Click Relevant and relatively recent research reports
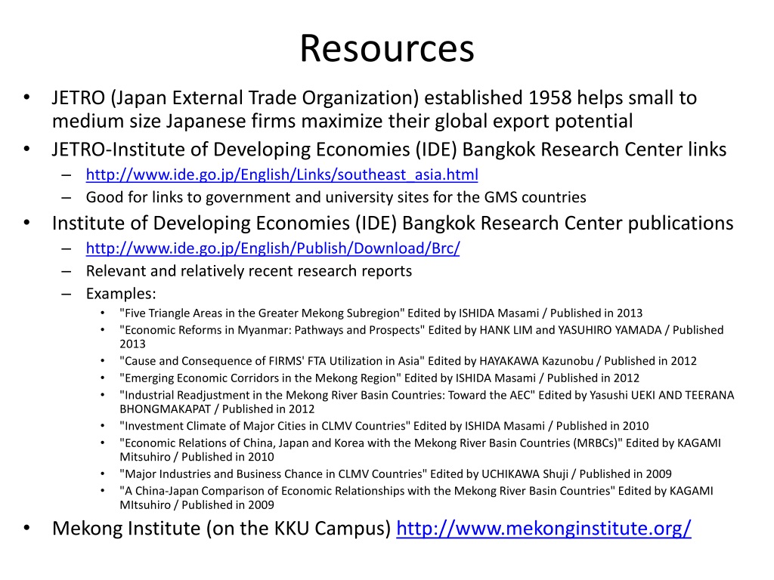 click(249, 271)
